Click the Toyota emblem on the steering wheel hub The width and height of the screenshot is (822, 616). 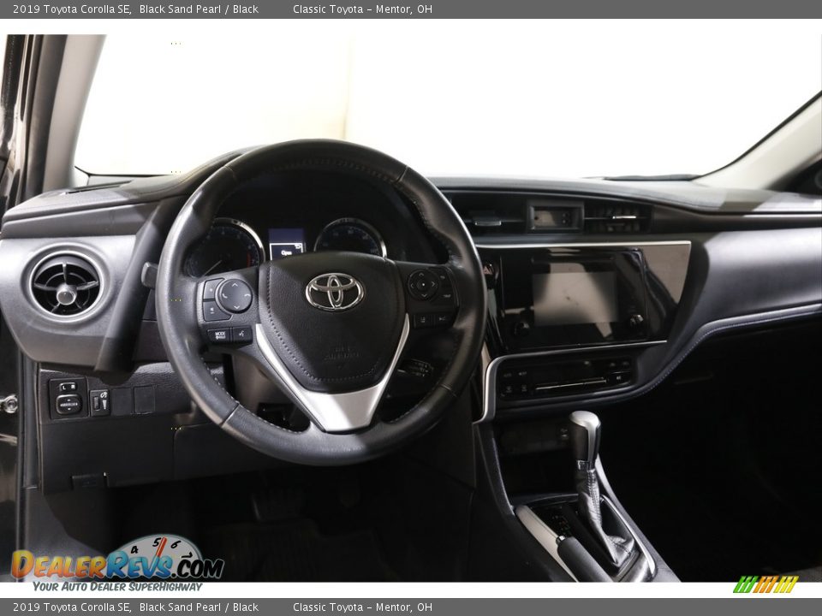(x=334, y=291)
